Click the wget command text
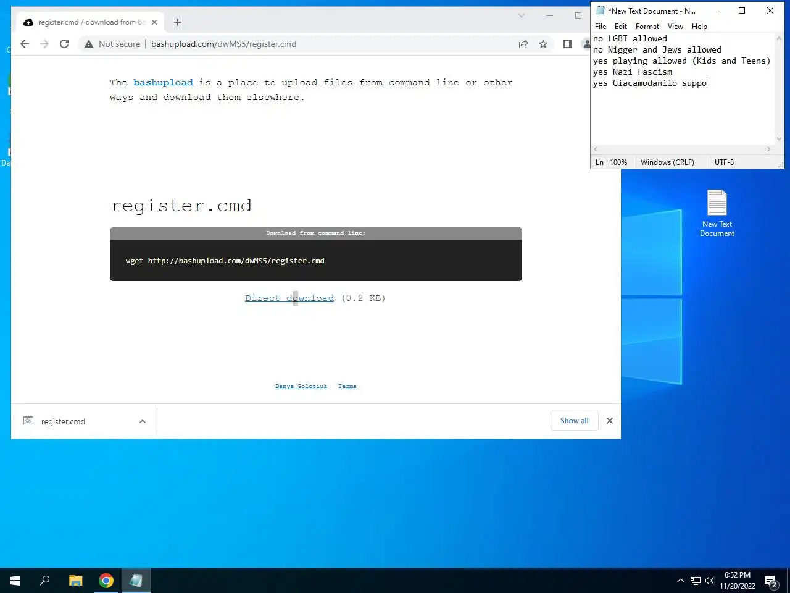Image resolution: width=790 pixels, height=593 pixels. 225,261
